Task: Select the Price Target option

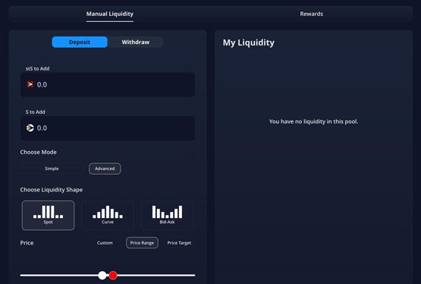Action: pos(179,243)
